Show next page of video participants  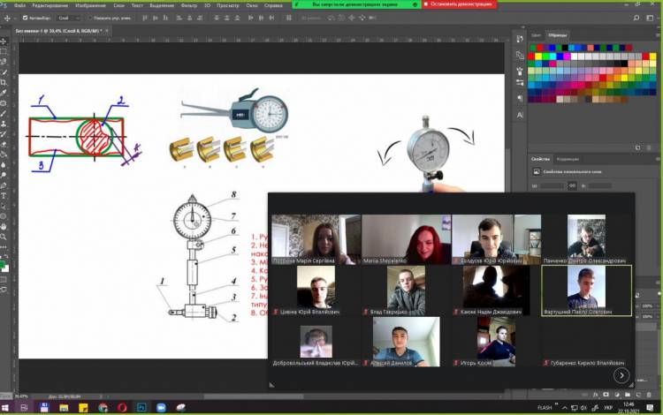(621, 375)
